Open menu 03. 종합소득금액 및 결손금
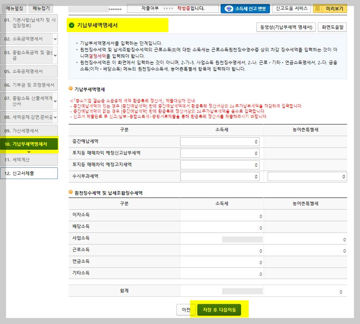360x324 pixels. [27, 55]
